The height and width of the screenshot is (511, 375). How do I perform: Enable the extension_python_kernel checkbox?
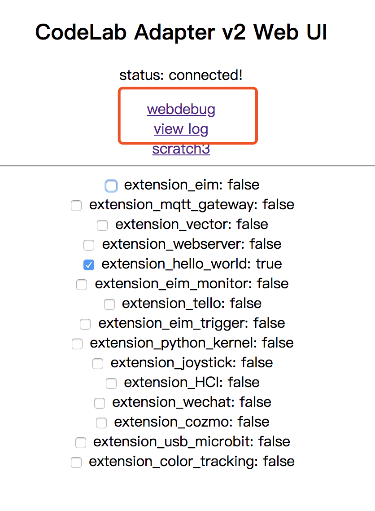point(77,344)
